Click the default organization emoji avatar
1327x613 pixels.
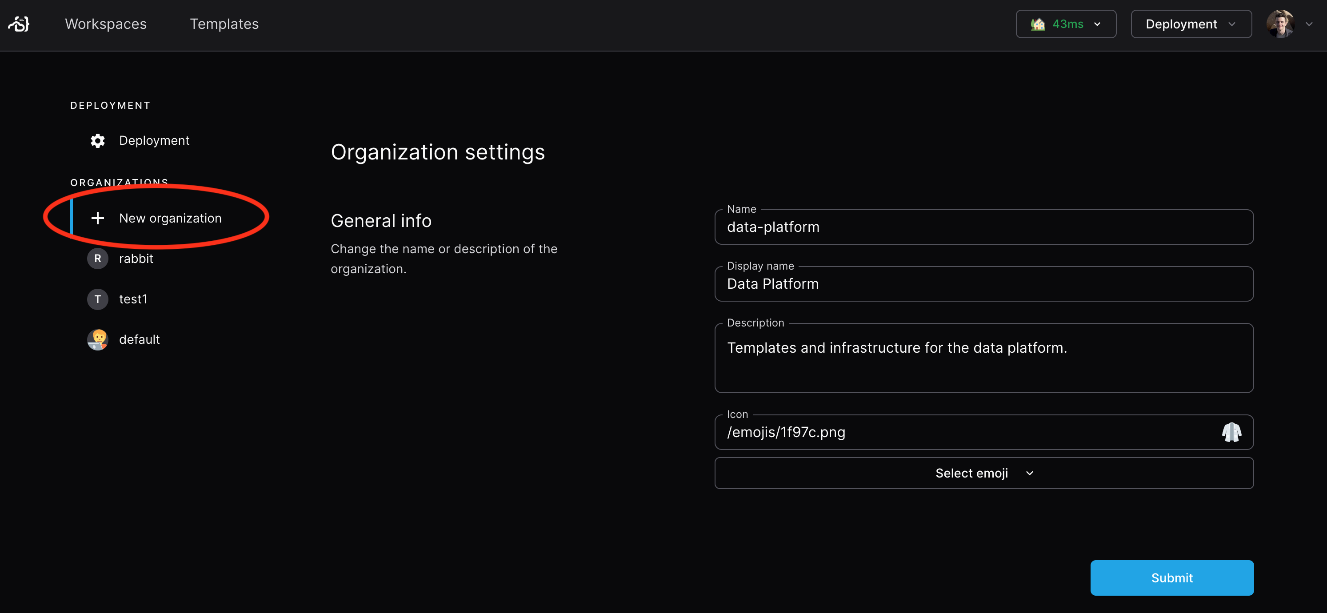click(x=97, y=340)
